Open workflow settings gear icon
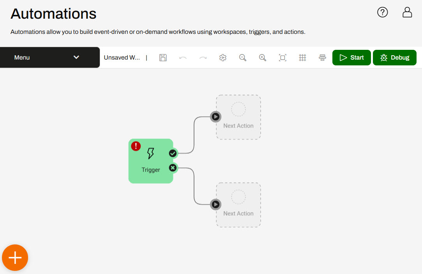Image resolution: width=422 pixels, height=274 pixels. (223, 58)
